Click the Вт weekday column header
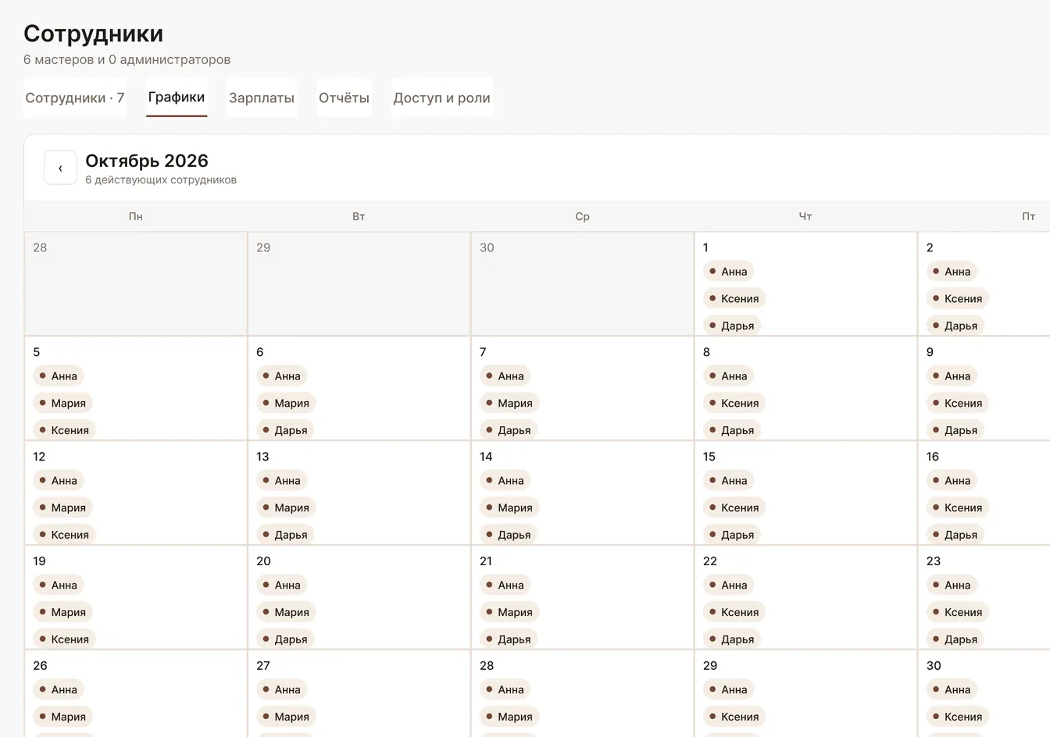1050x737 pixels. [x=359, y=216]
